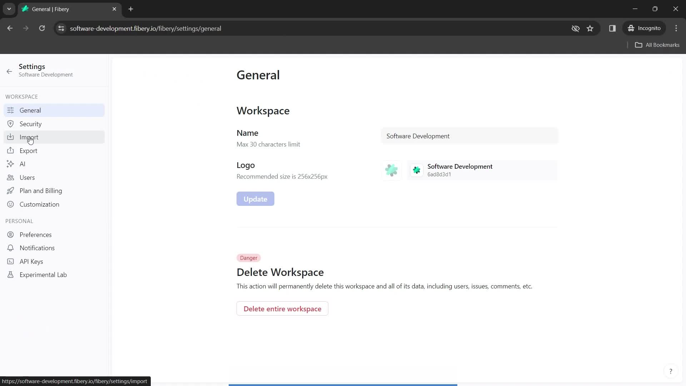Click the Export upload icon
The width and height of the screenshot is (686, 386).
(x=10, y=150)
